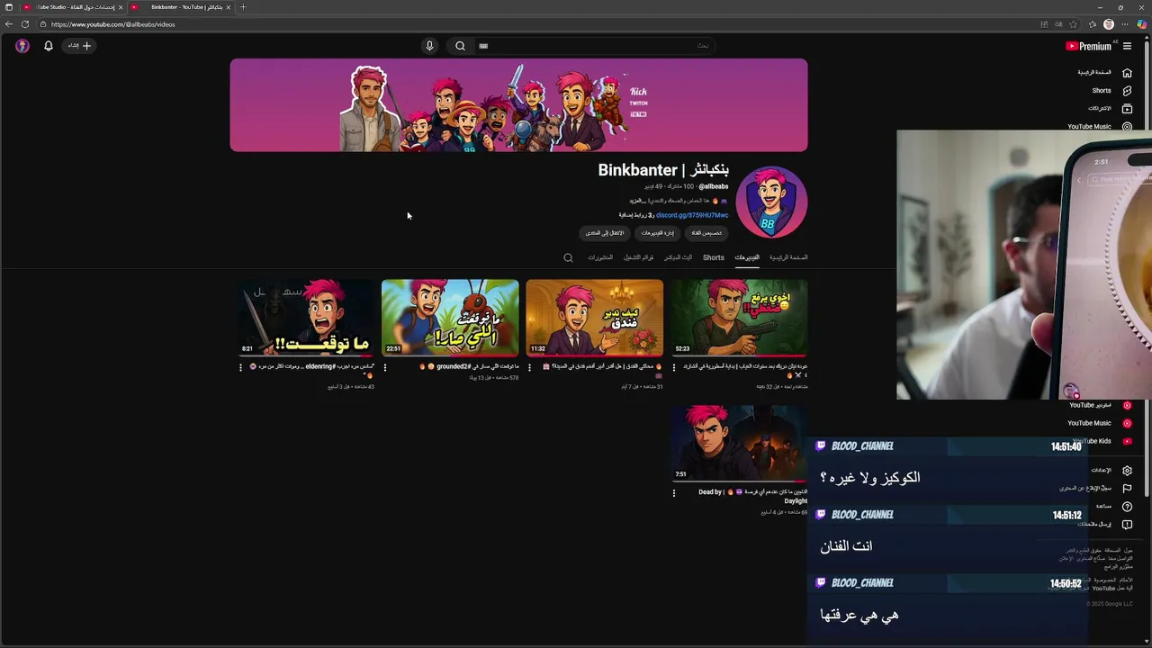The image size is (1152, 648).
Task: Open the notifications bell
Action: click(49, 46)
